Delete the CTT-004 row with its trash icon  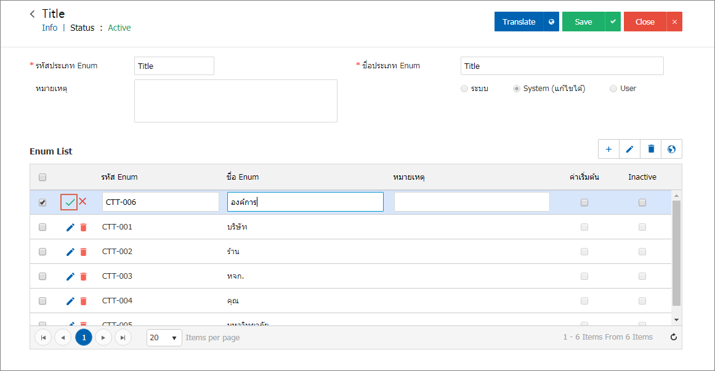83,301
